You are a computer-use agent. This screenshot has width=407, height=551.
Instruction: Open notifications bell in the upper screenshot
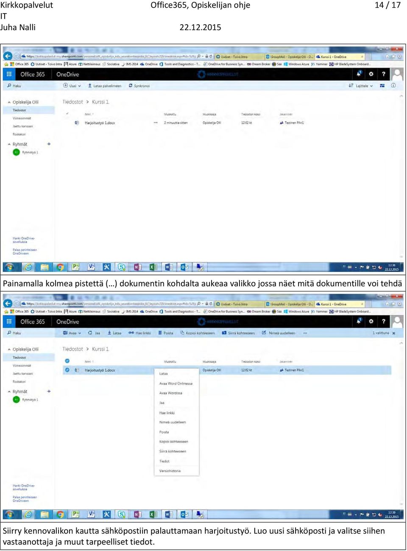[x=359, y=74]
